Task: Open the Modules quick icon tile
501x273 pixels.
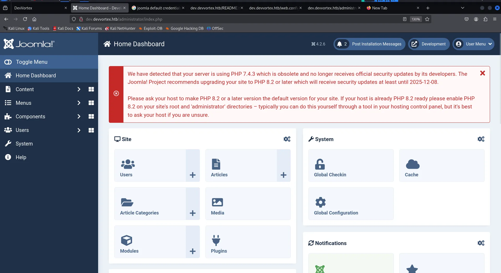Action: [150, 242]
